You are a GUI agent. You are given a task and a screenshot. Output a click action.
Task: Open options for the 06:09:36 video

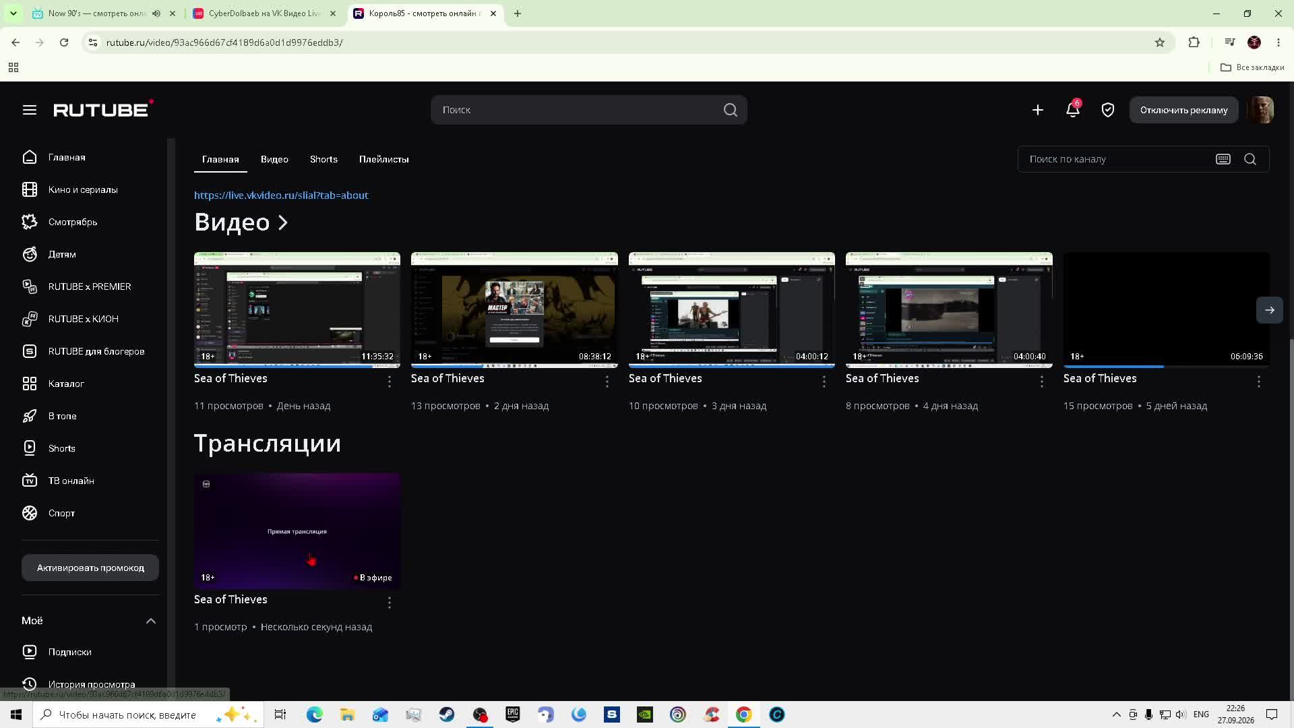(1259, 382)
